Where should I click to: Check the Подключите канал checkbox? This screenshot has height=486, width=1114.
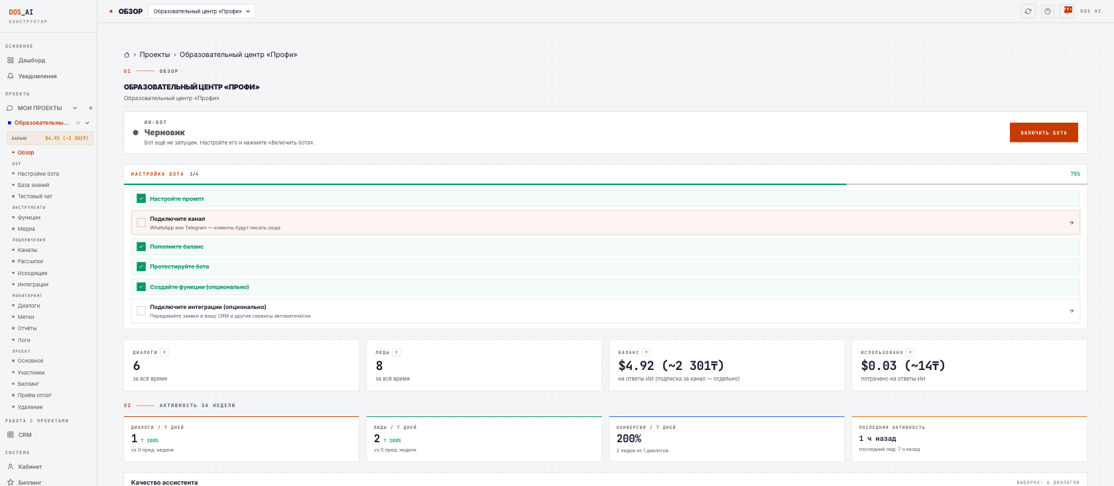(141, 223)
